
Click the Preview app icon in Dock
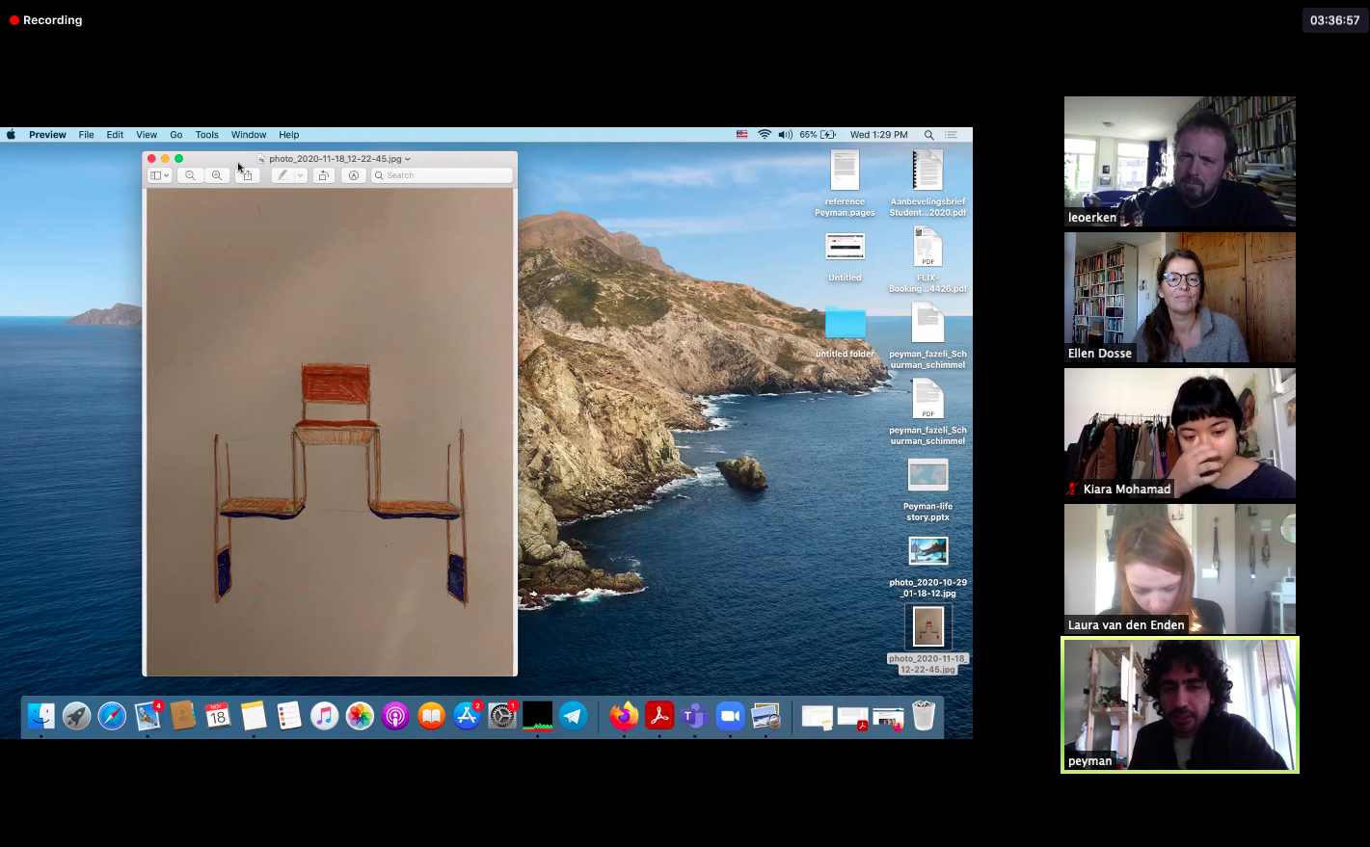(x=766, y=716)
